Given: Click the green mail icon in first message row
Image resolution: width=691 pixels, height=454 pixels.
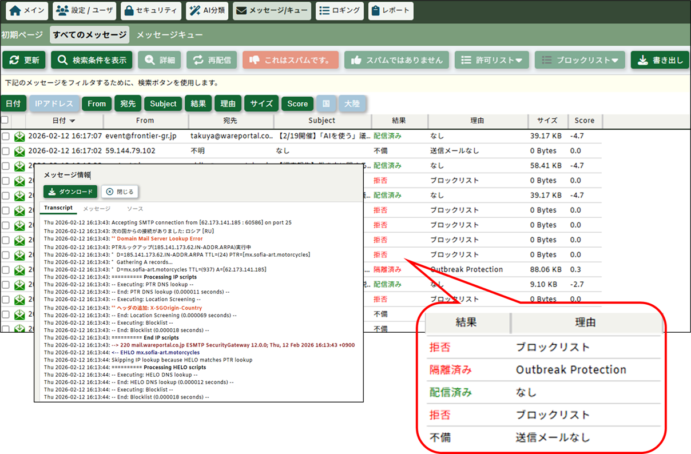Looking at the screenshot, I should pos(19,136).
